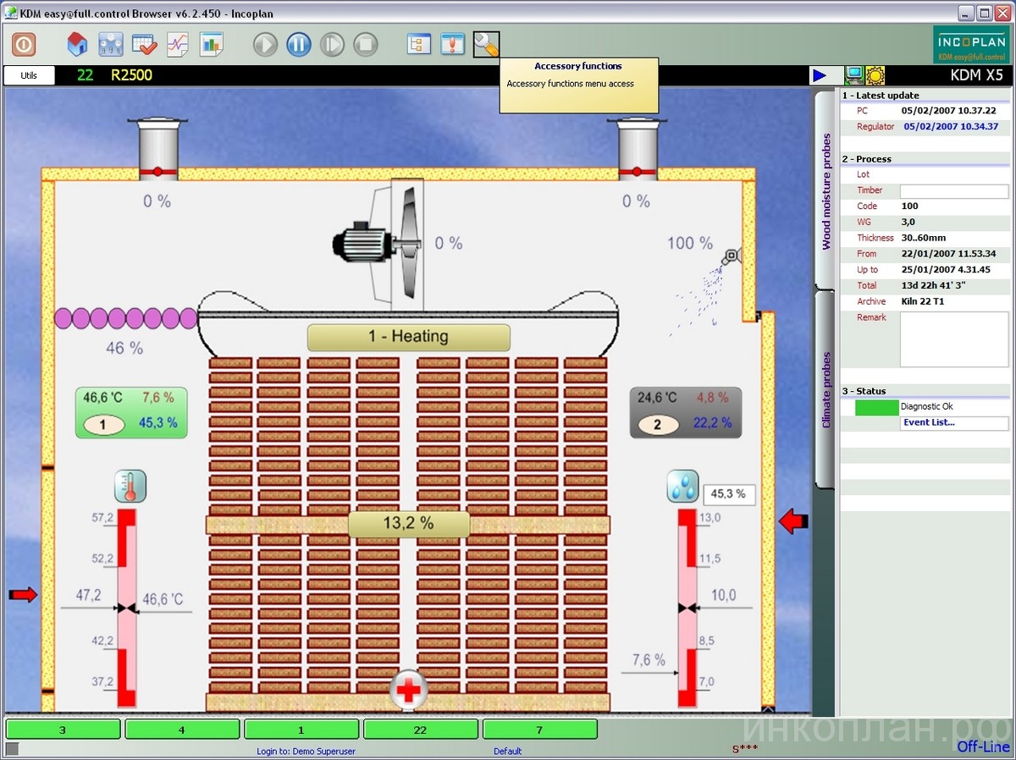Select climate probe 2 grey box

(686, 413)
